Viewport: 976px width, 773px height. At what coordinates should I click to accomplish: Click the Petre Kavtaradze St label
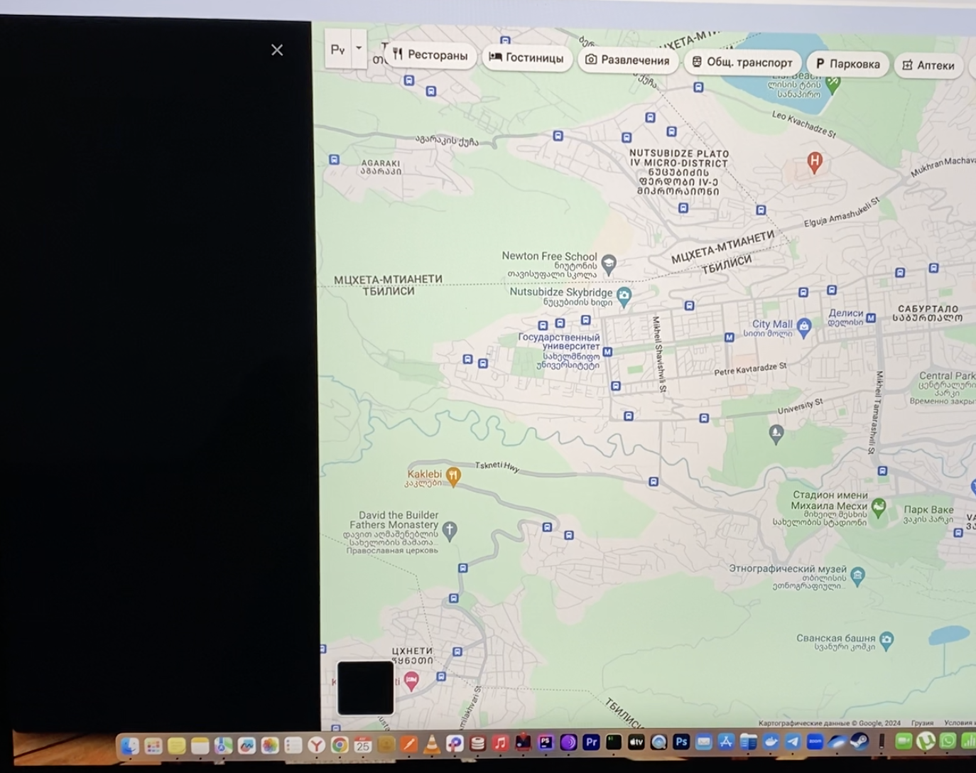[750, 369]
